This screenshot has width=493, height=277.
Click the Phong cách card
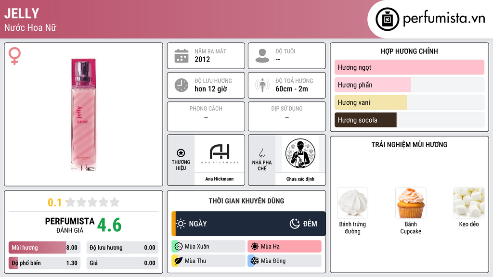206,116
